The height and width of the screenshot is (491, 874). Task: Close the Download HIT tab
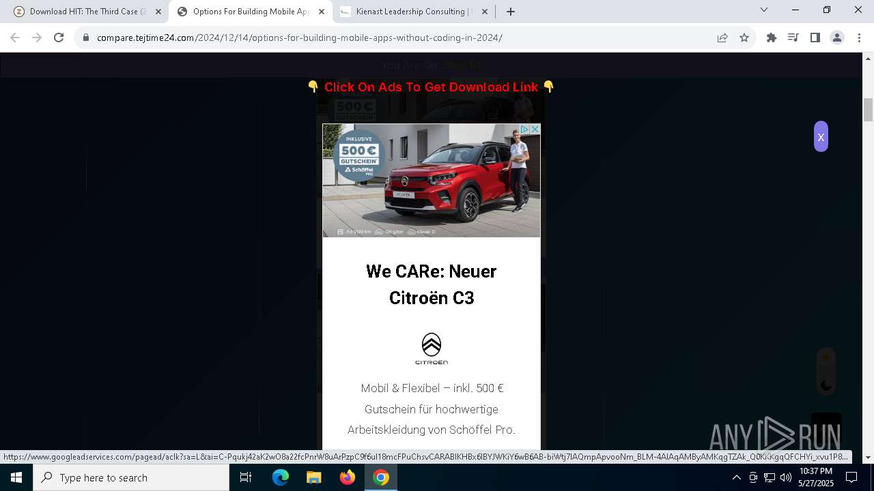click(158, 12)
